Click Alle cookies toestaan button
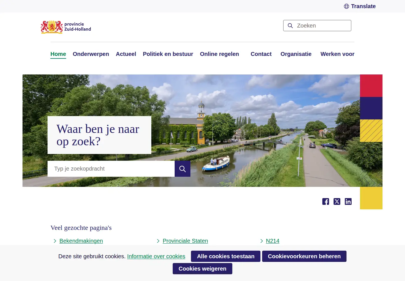405x281 pixels. pos(226,256)
